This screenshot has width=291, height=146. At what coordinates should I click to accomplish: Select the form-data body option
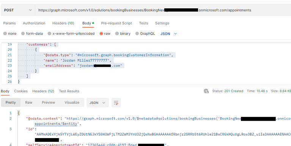point(32,34)
